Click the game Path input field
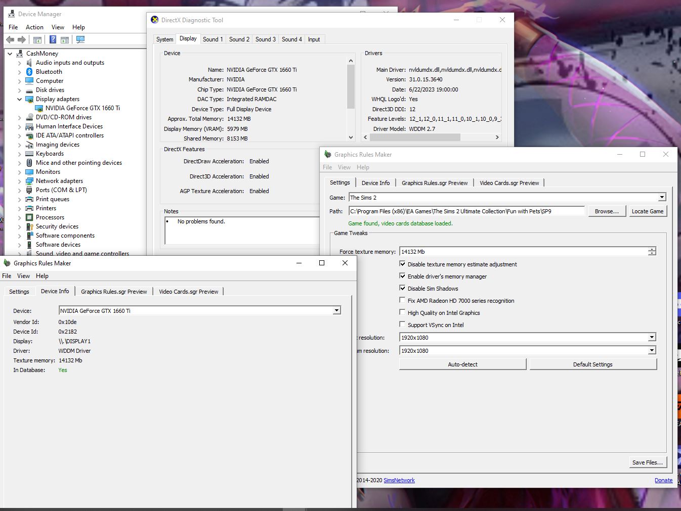This screenshot has width=681, height=511. pyautogui.click(x=466, y=211)
